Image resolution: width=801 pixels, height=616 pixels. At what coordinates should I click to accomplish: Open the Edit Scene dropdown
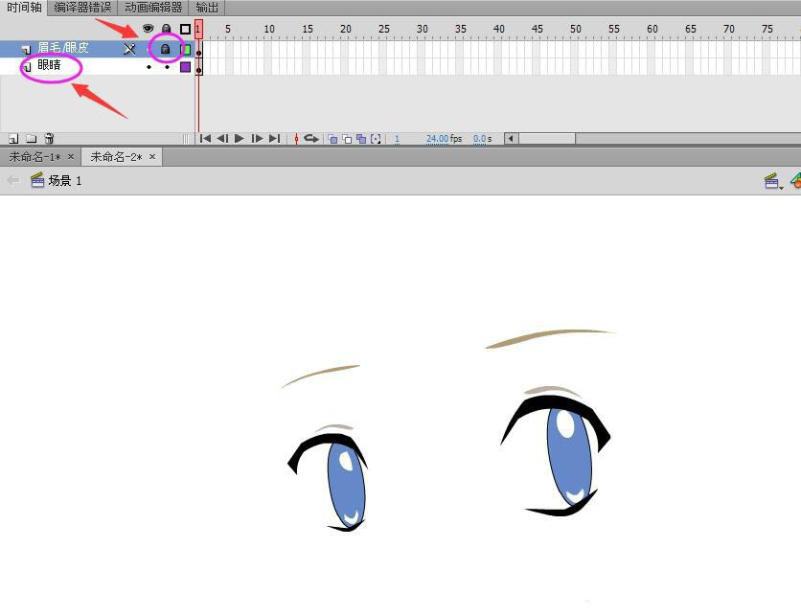tap(772, 180)
